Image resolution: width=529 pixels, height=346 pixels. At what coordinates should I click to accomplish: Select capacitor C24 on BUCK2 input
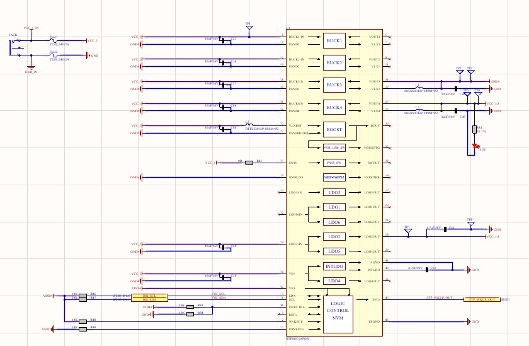pyautogui.click(x=223, y=63)
